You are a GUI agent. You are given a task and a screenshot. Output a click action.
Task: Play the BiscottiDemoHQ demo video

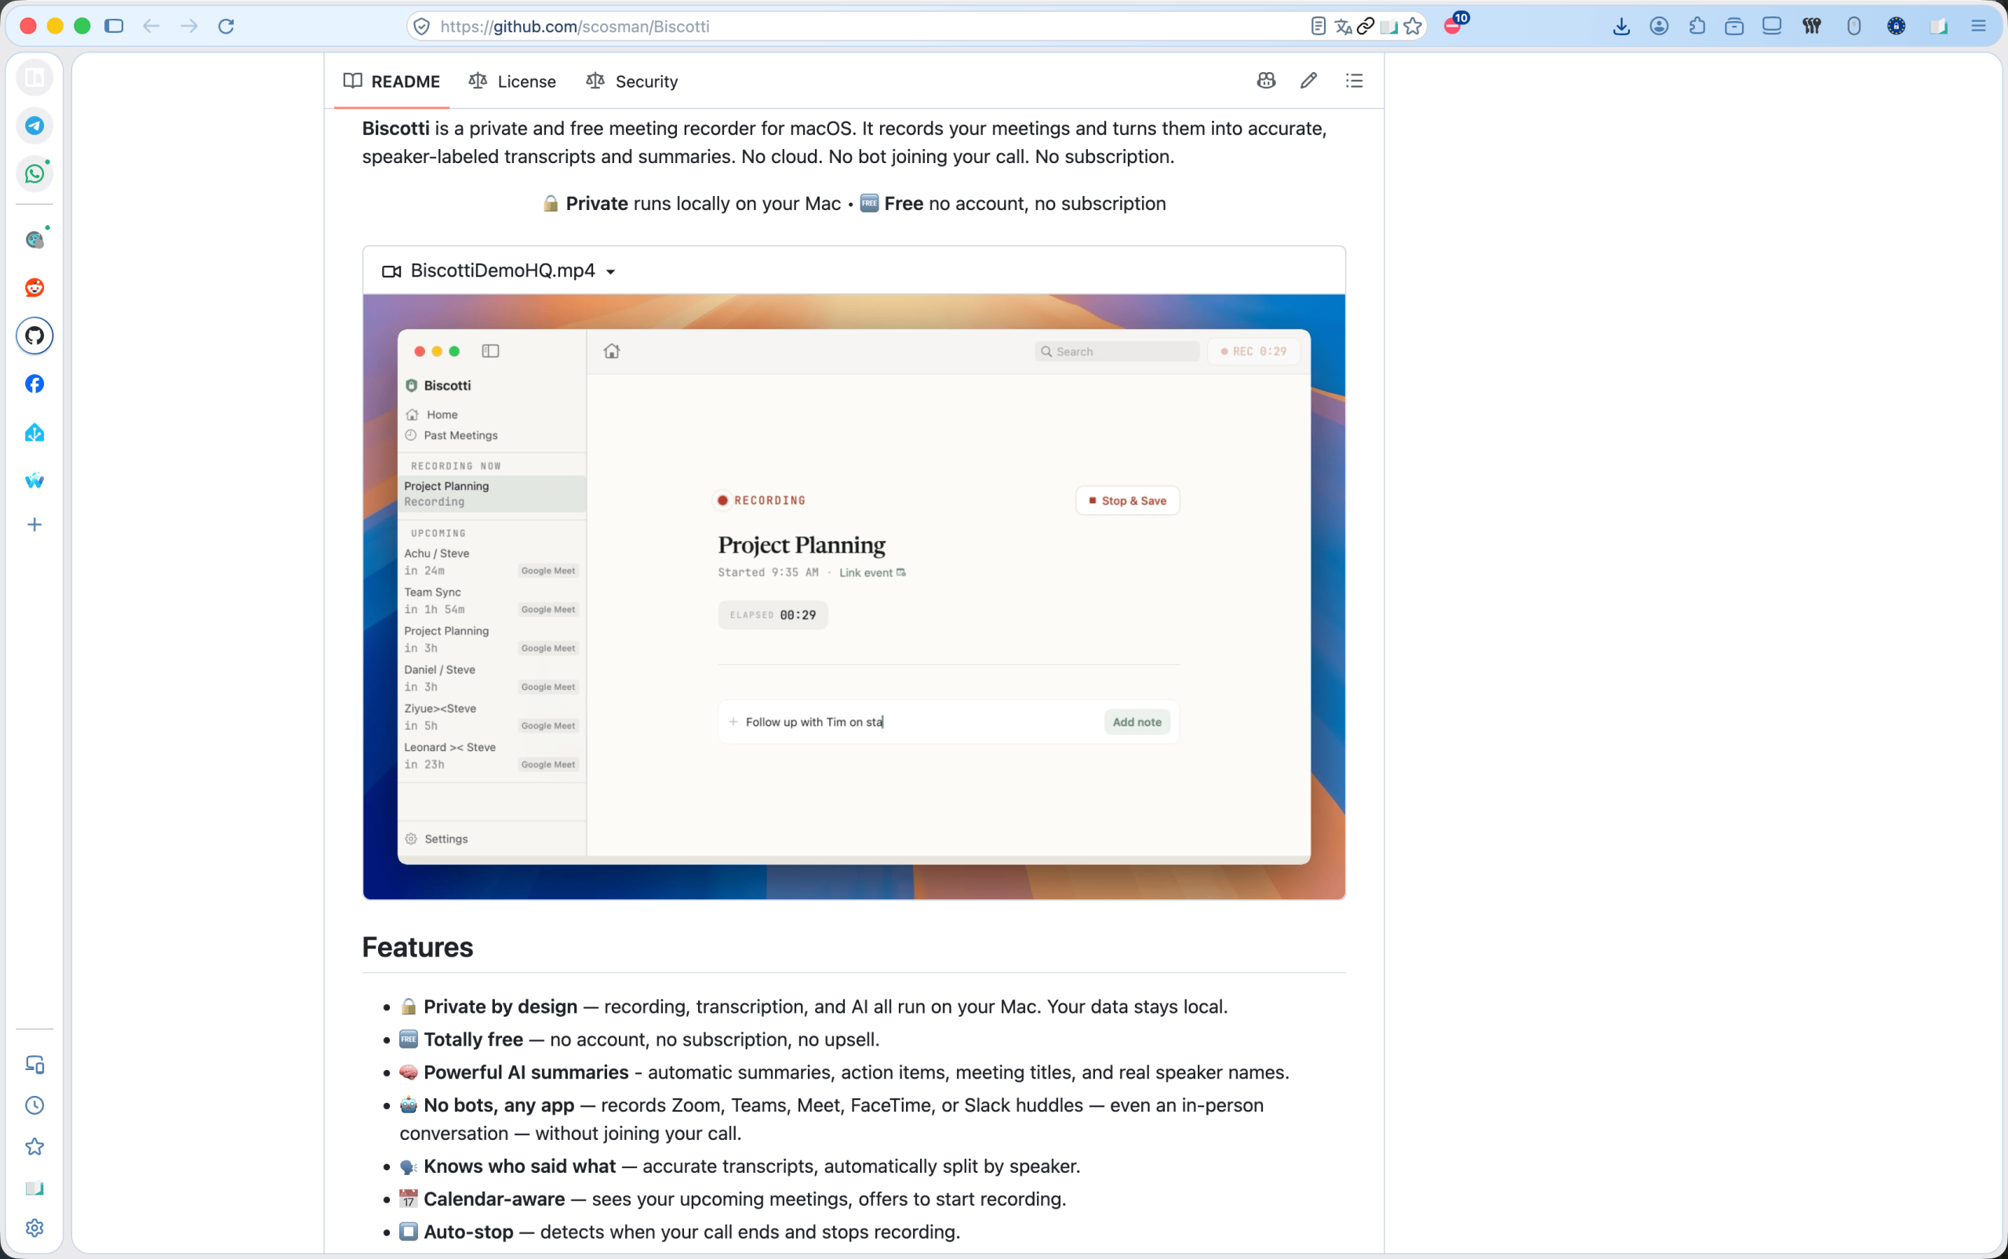(x=854, y=597)
